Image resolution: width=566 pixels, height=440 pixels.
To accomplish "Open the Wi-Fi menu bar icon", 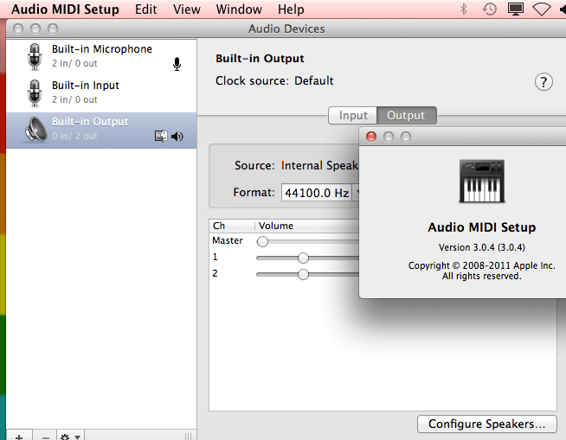I will click(x=542, y=9).
